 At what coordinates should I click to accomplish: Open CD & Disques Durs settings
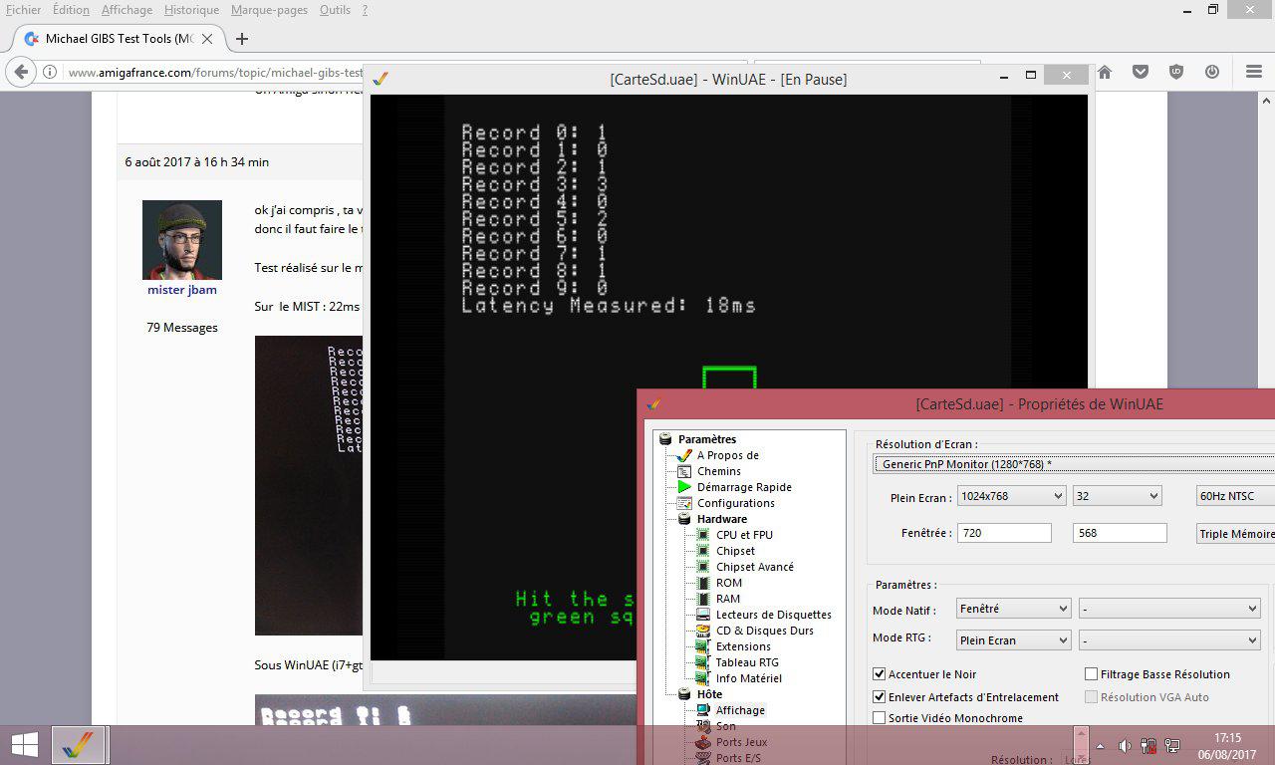(x=764, y=631)
